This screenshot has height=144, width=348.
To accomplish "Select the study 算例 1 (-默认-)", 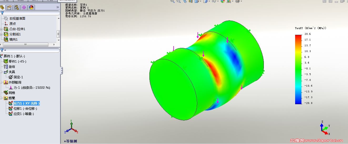I will [x=14, y=56].
